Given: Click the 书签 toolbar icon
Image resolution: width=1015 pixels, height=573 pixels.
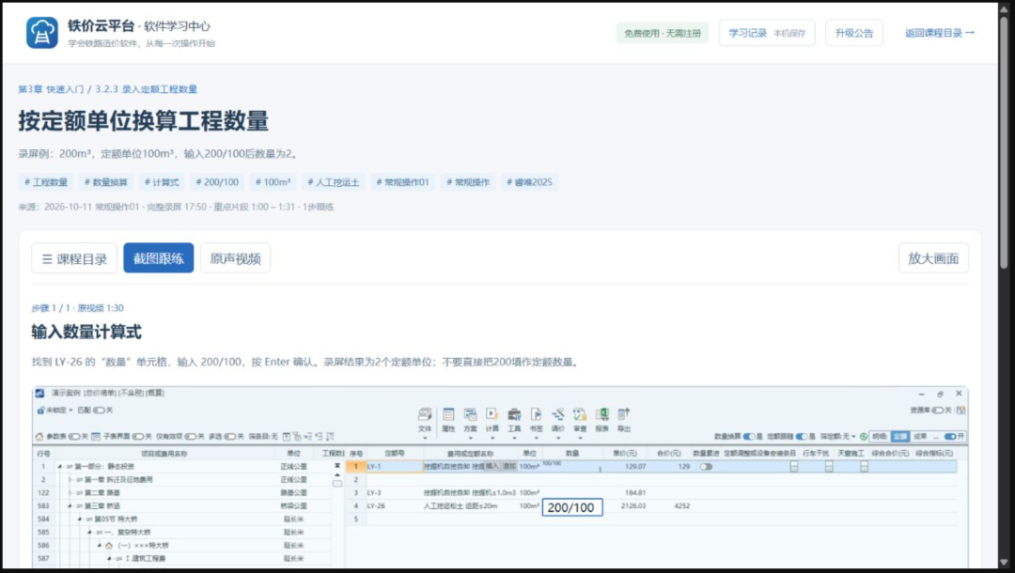Looking at the screenshot, I should [x=536, y=414].
